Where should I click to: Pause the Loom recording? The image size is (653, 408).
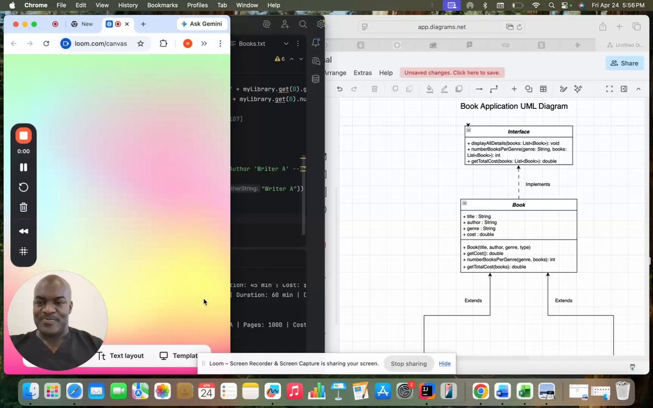[23, 167]
